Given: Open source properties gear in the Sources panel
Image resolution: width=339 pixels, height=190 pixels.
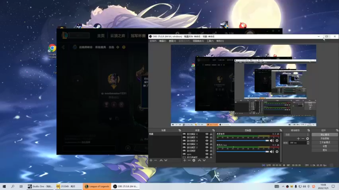Looking at the screenshot, I should pos(194,160).
